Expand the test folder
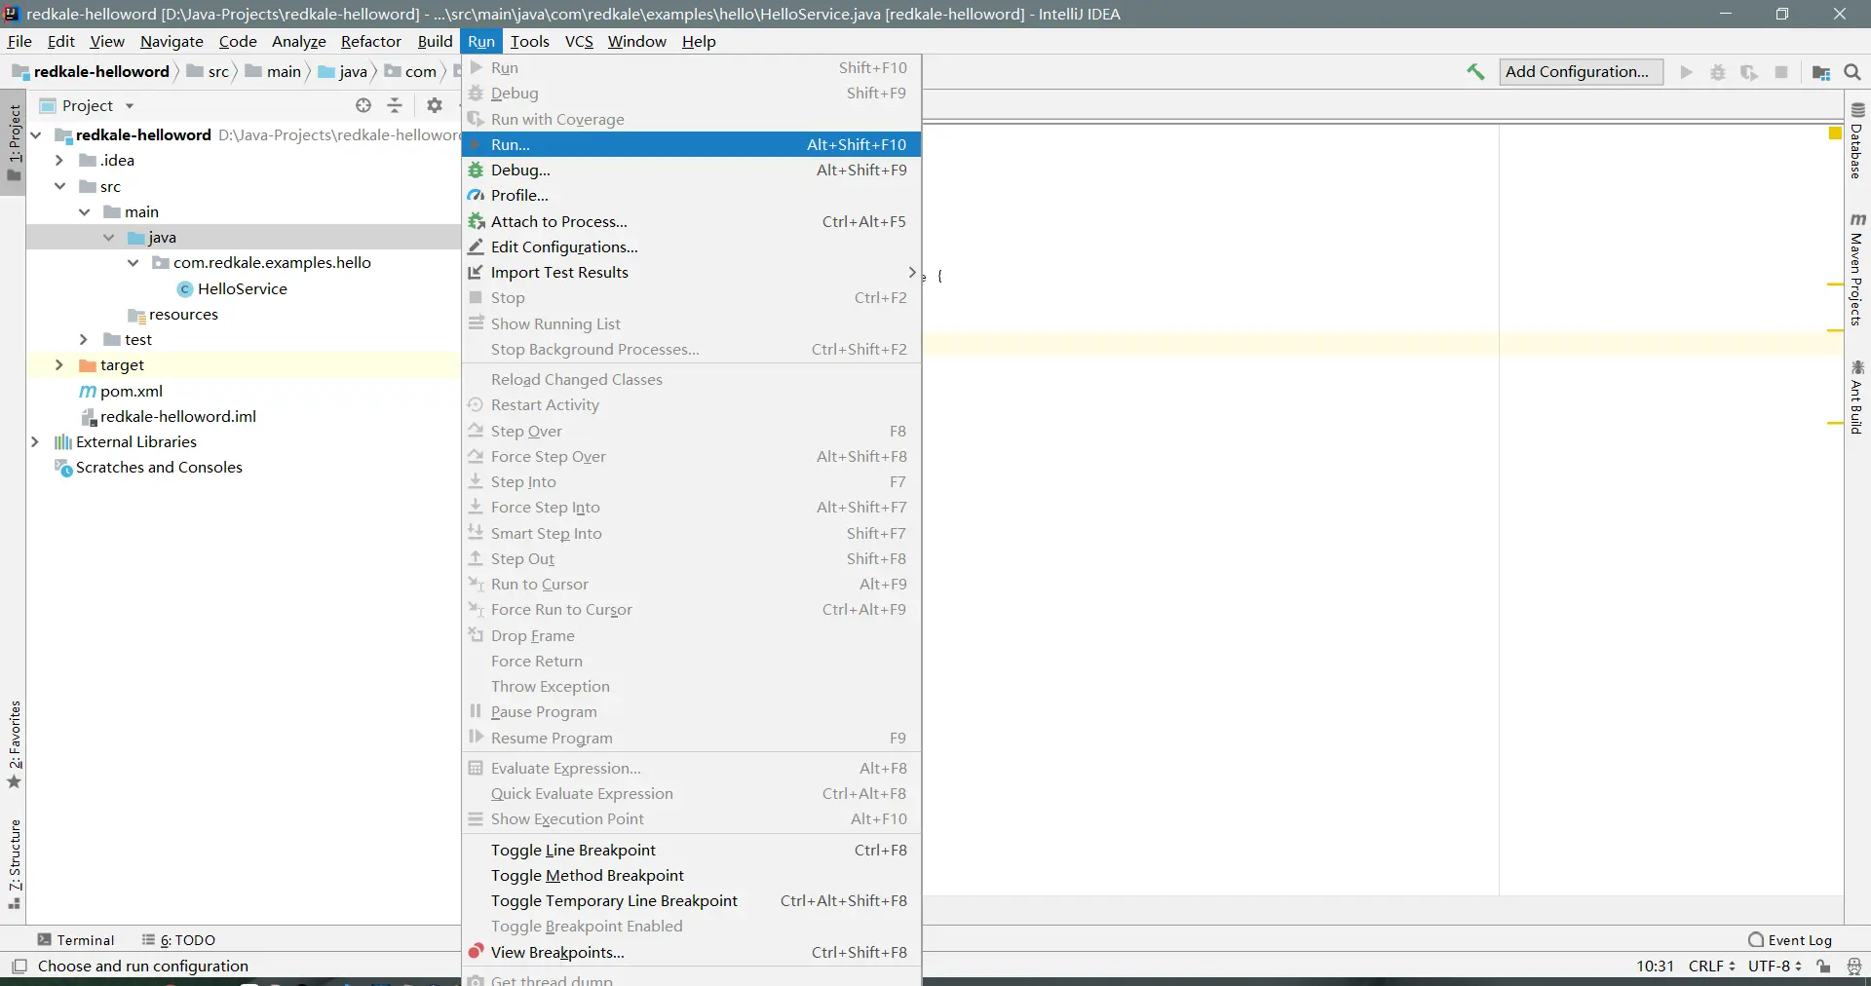The width and height of the screenshot is (1871, 986). point(83,339)
